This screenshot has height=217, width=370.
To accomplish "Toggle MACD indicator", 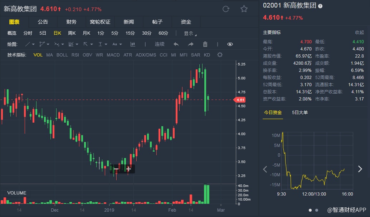I will 113,55.
